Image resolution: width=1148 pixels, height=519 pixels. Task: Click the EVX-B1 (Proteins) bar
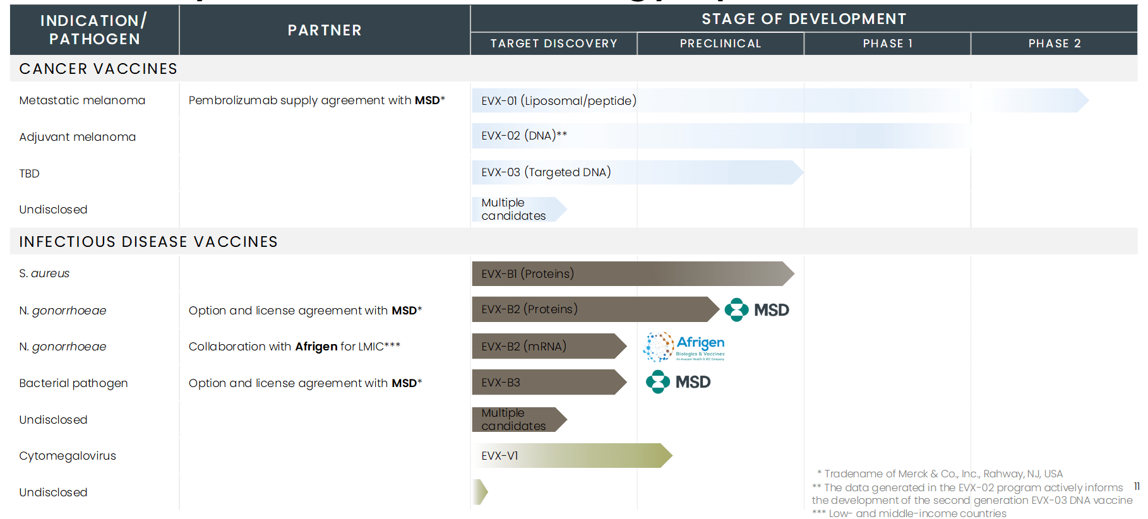coord(631,274)
